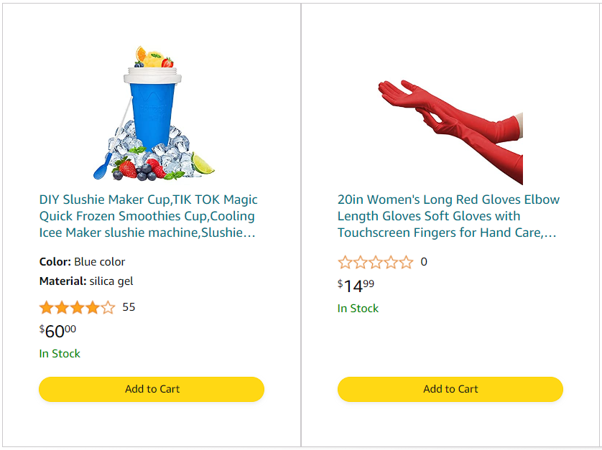This screenshot has width=602, height=450.
Task: Click the $60.00 price
Action: (x=57, y=331)
